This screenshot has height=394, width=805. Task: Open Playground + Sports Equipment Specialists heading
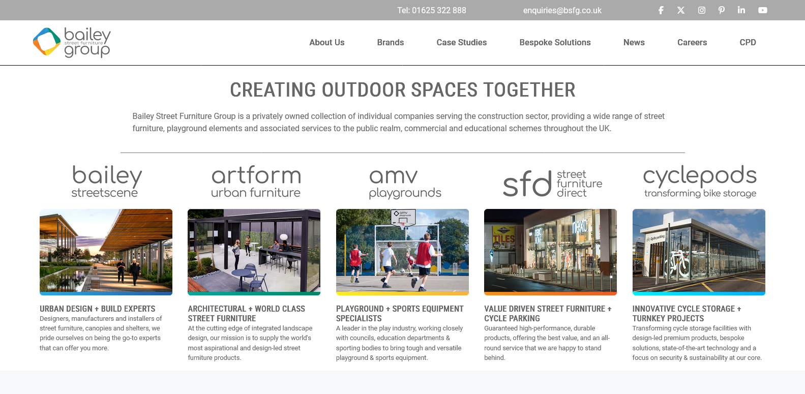click(x=400, y=314)
